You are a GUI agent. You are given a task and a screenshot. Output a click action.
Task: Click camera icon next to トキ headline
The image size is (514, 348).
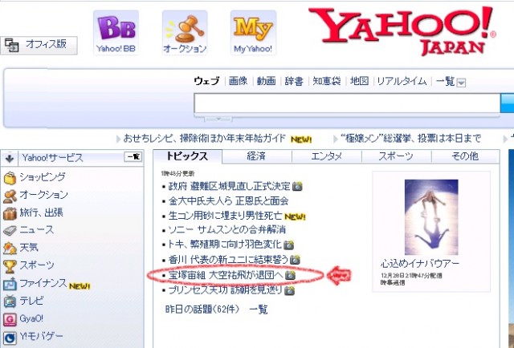(x=288, y=245)
